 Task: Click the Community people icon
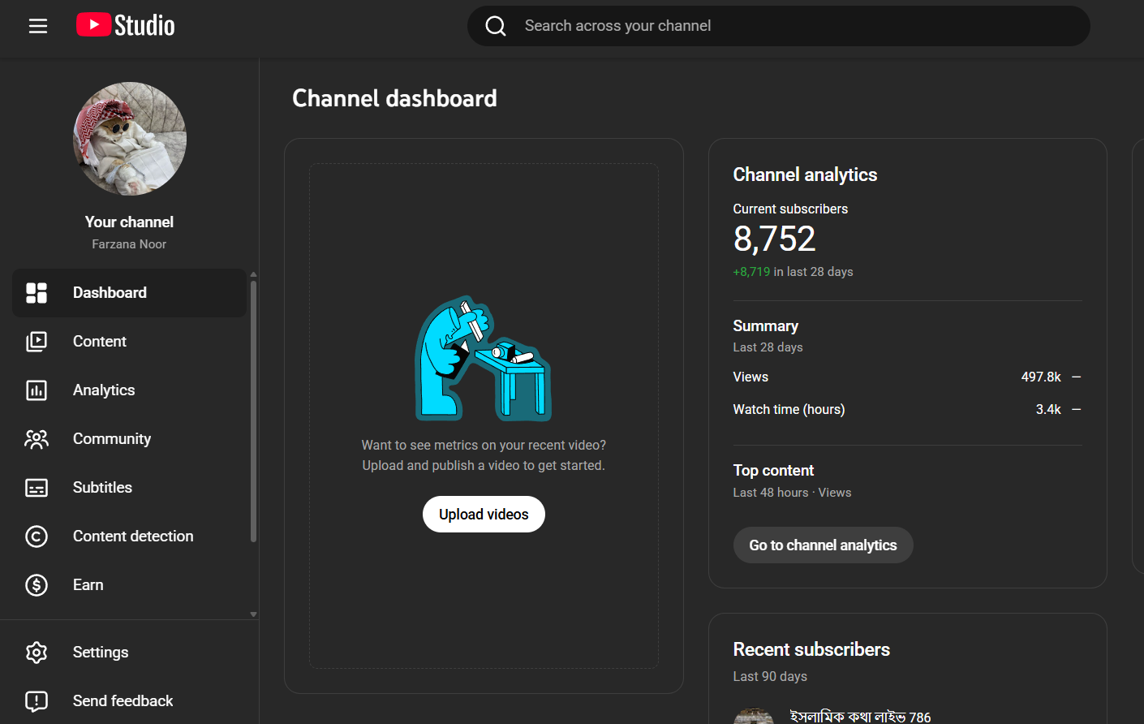coord(37,439)
